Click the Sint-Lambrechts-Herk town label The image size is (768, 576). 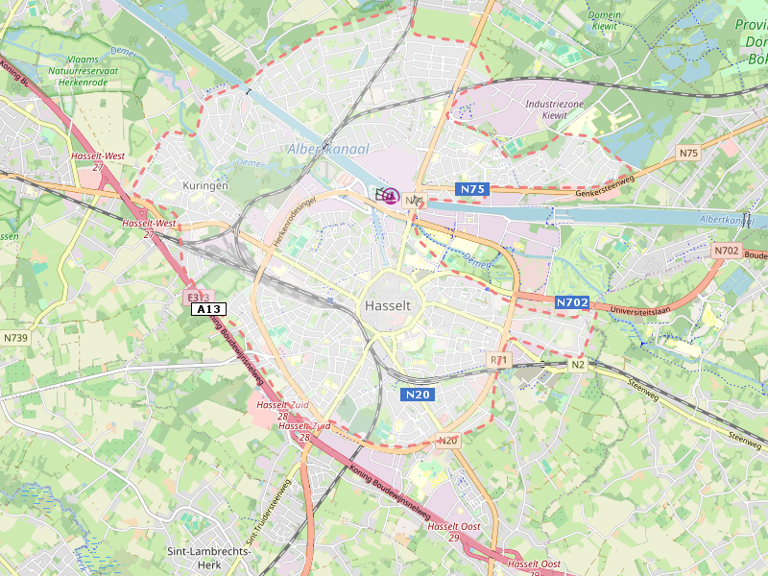point(209,558)
